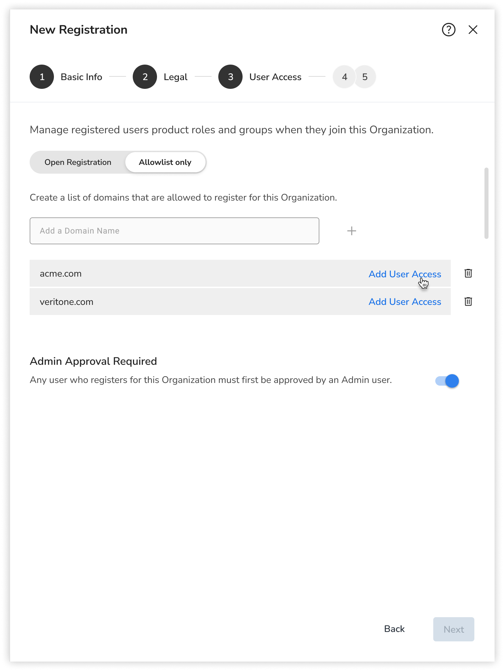The image size is (504, 671).
Task: Select step 1 Basic Info circle
Action: [x=42, y=77]
